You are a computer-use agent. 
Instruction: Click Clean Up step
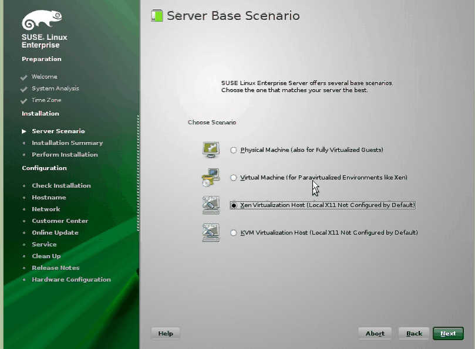coord(46,256)
